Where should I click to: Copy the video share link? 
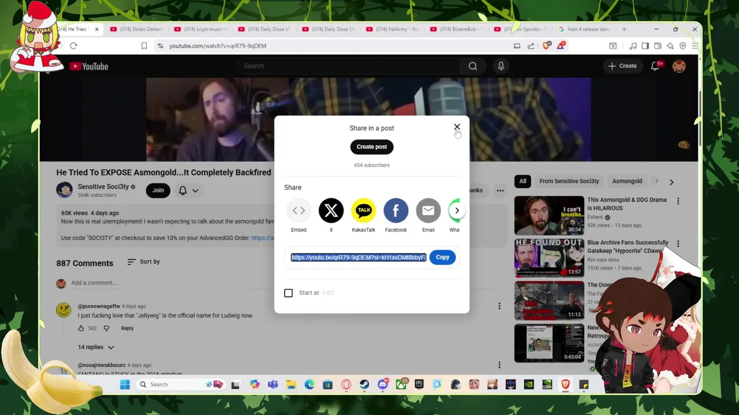click(442, 257)
